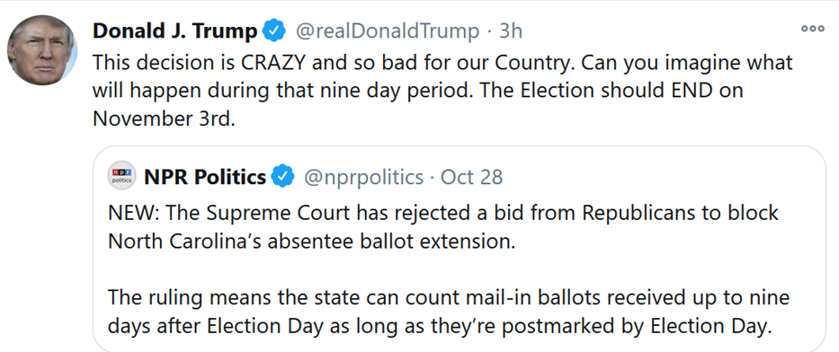Image resolution: width=839 pixels, height=352 pixels.
Task: Open the @nprpolitics handle
Action: coord(363,177)
